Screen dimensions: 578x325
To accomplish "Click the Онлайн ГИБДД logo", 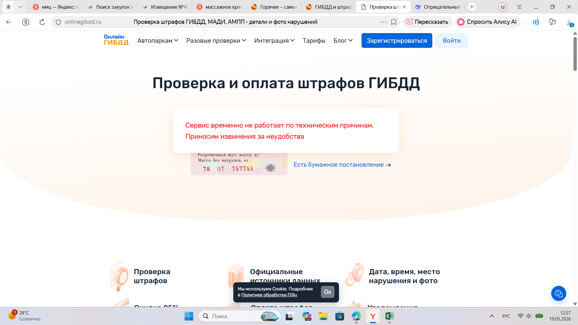I will (x=116, y=40).
